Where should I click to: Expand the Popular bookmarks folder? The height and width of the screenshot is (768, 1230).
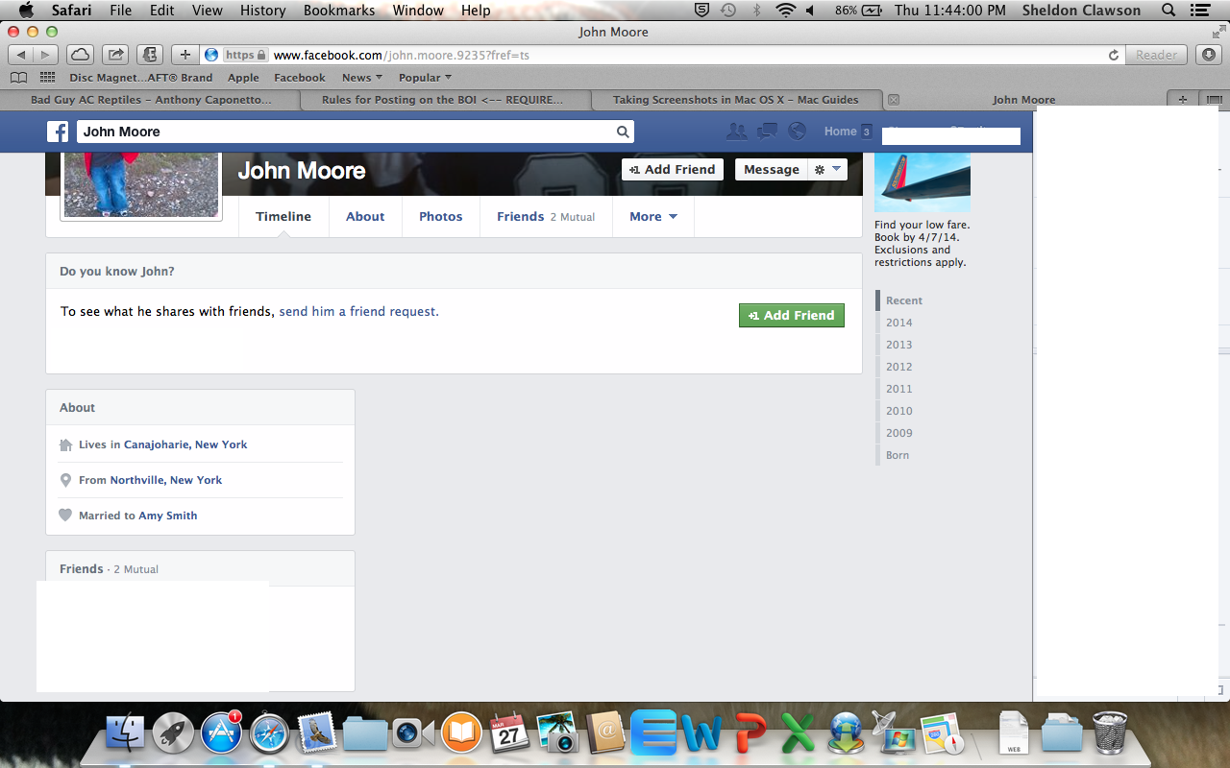[x=427, y=78]
